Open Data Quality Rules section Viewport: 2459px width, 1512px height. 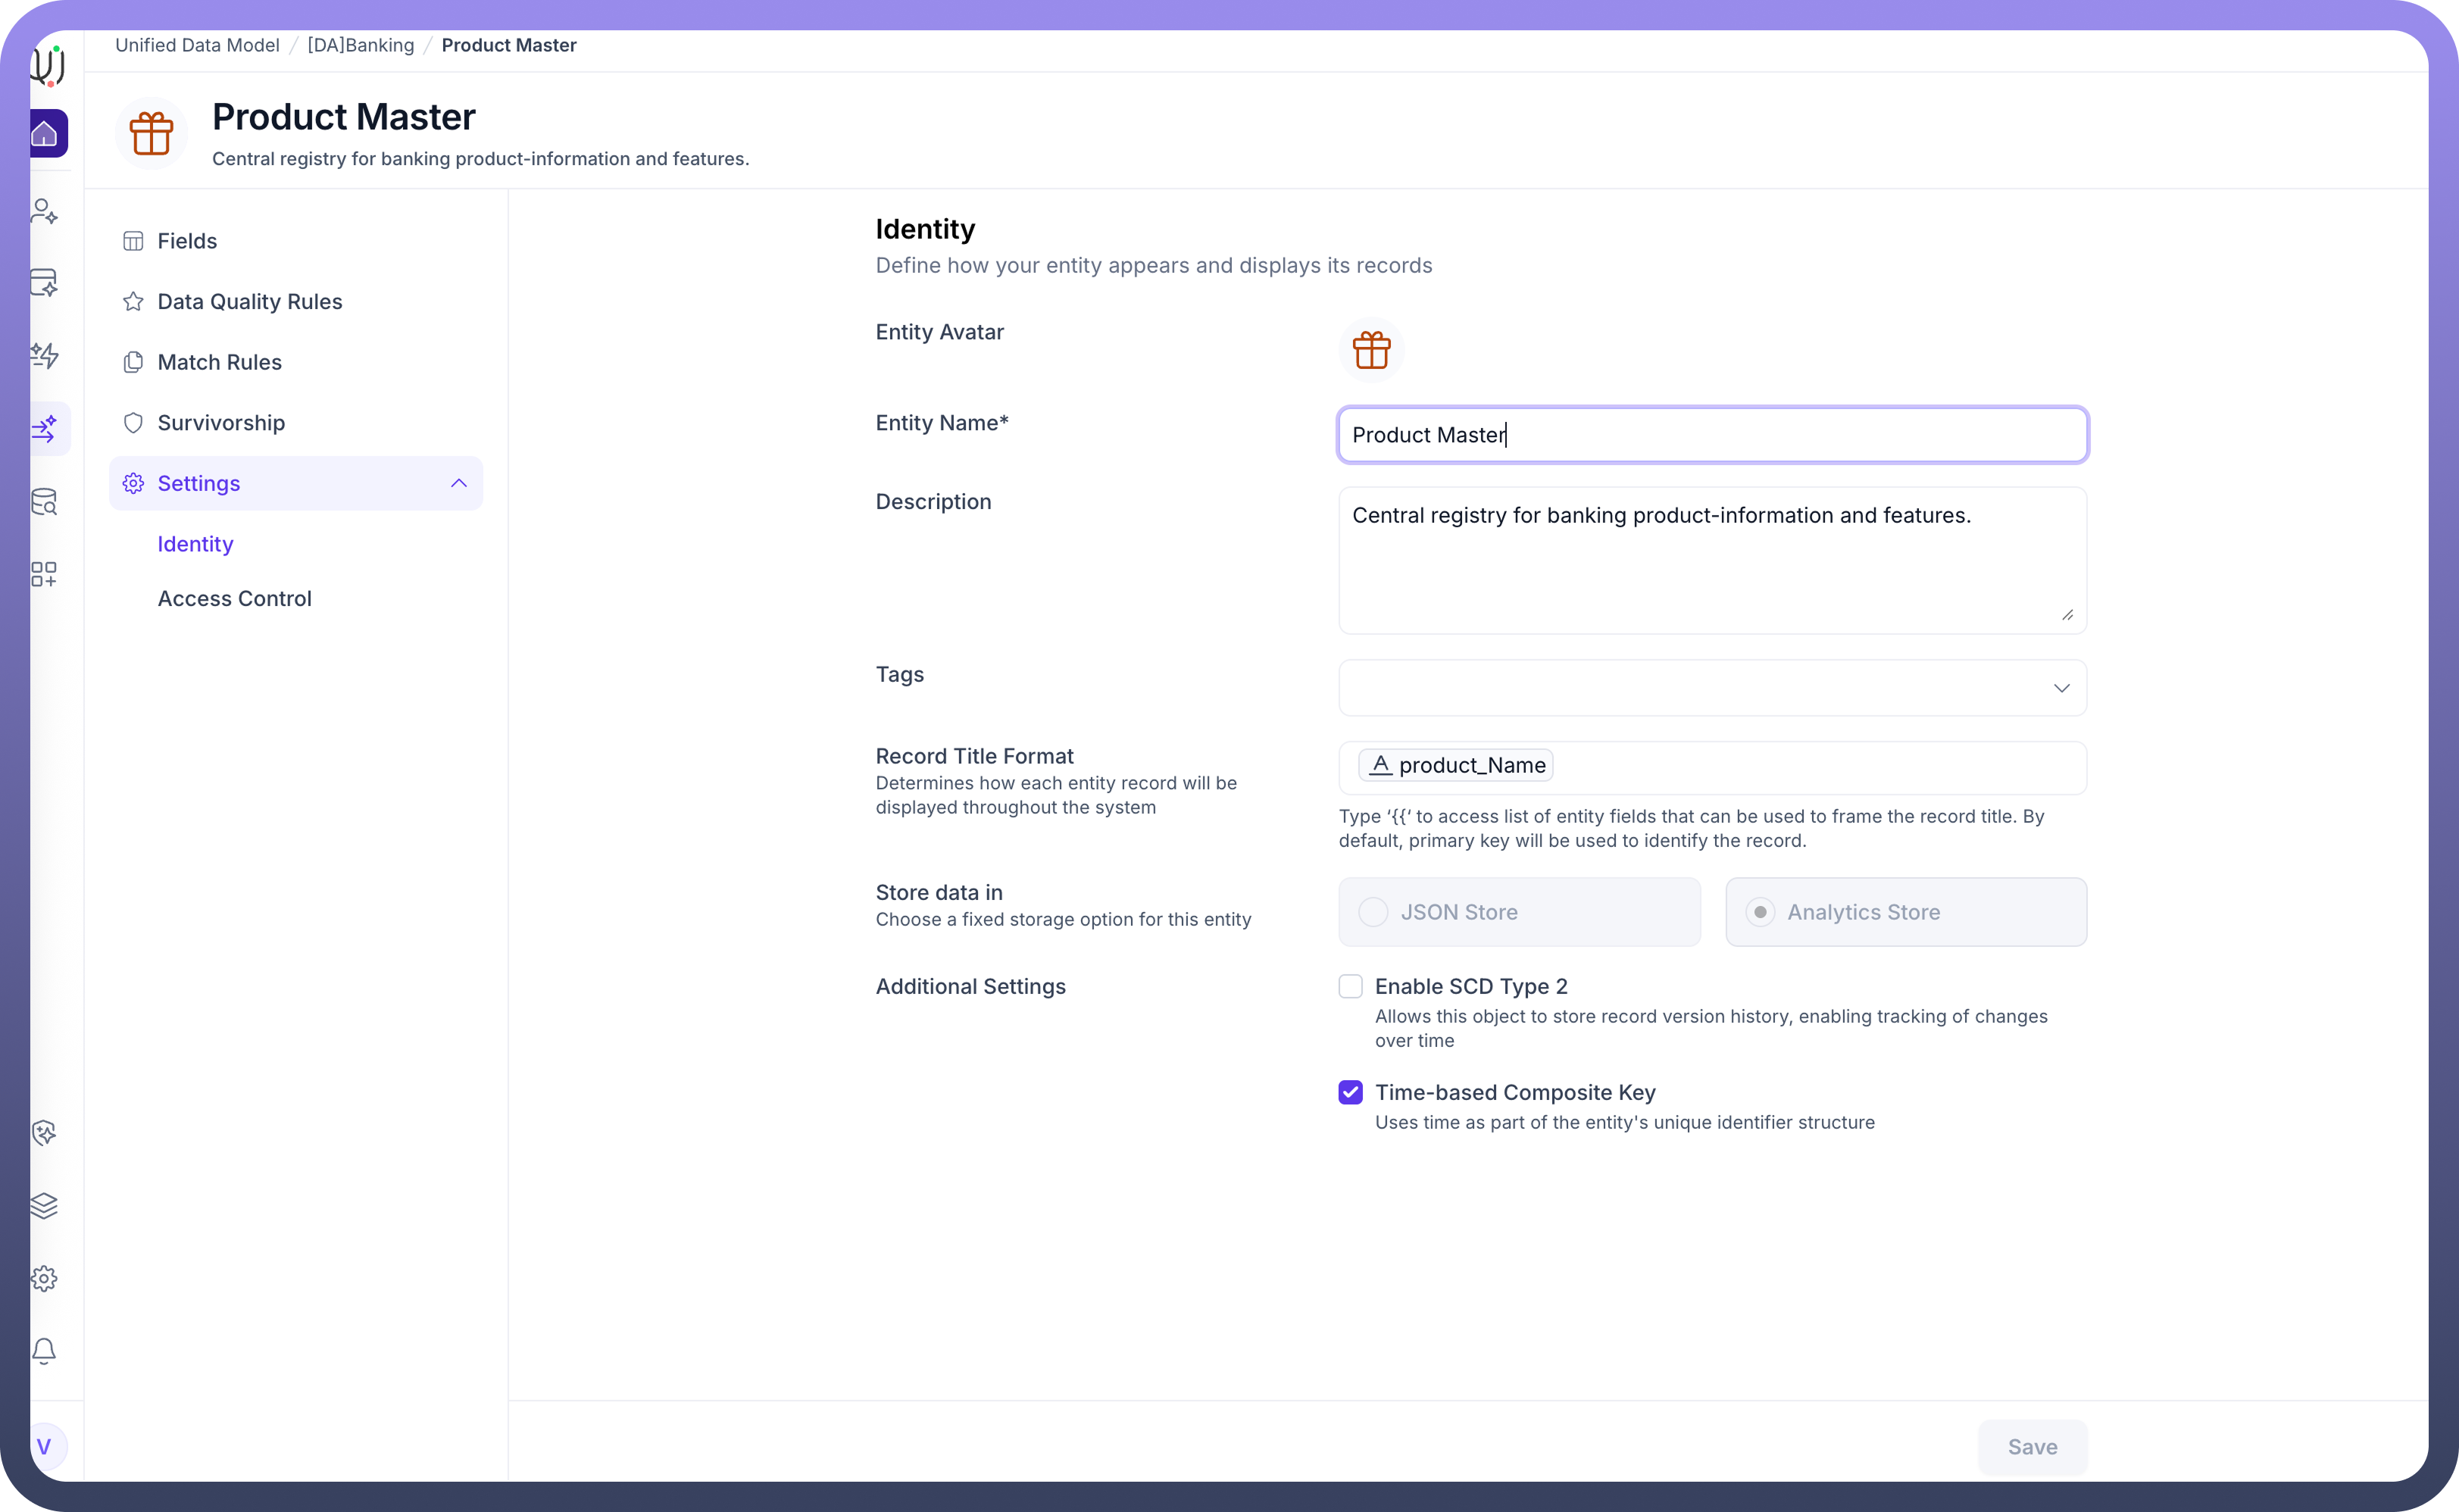(x=249, y=302)
